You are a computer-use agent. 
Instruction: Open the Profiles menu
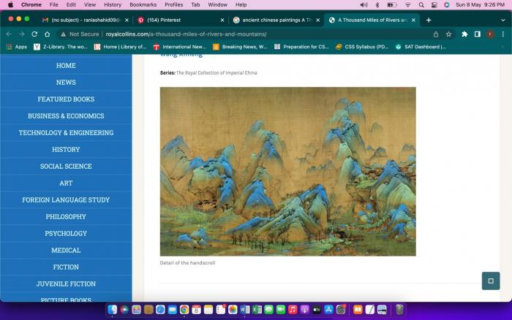174,5
